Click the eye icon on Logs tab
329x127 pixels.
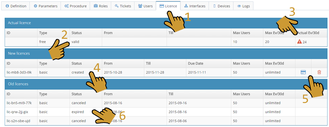click(239, 6)
